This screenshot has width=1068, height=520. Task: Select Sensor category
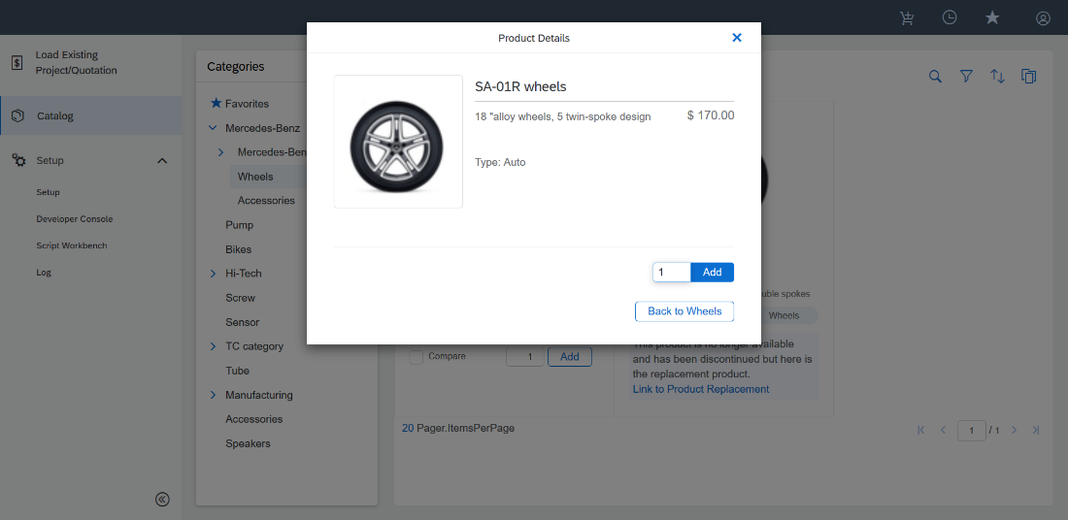click(x=243, y=322)
